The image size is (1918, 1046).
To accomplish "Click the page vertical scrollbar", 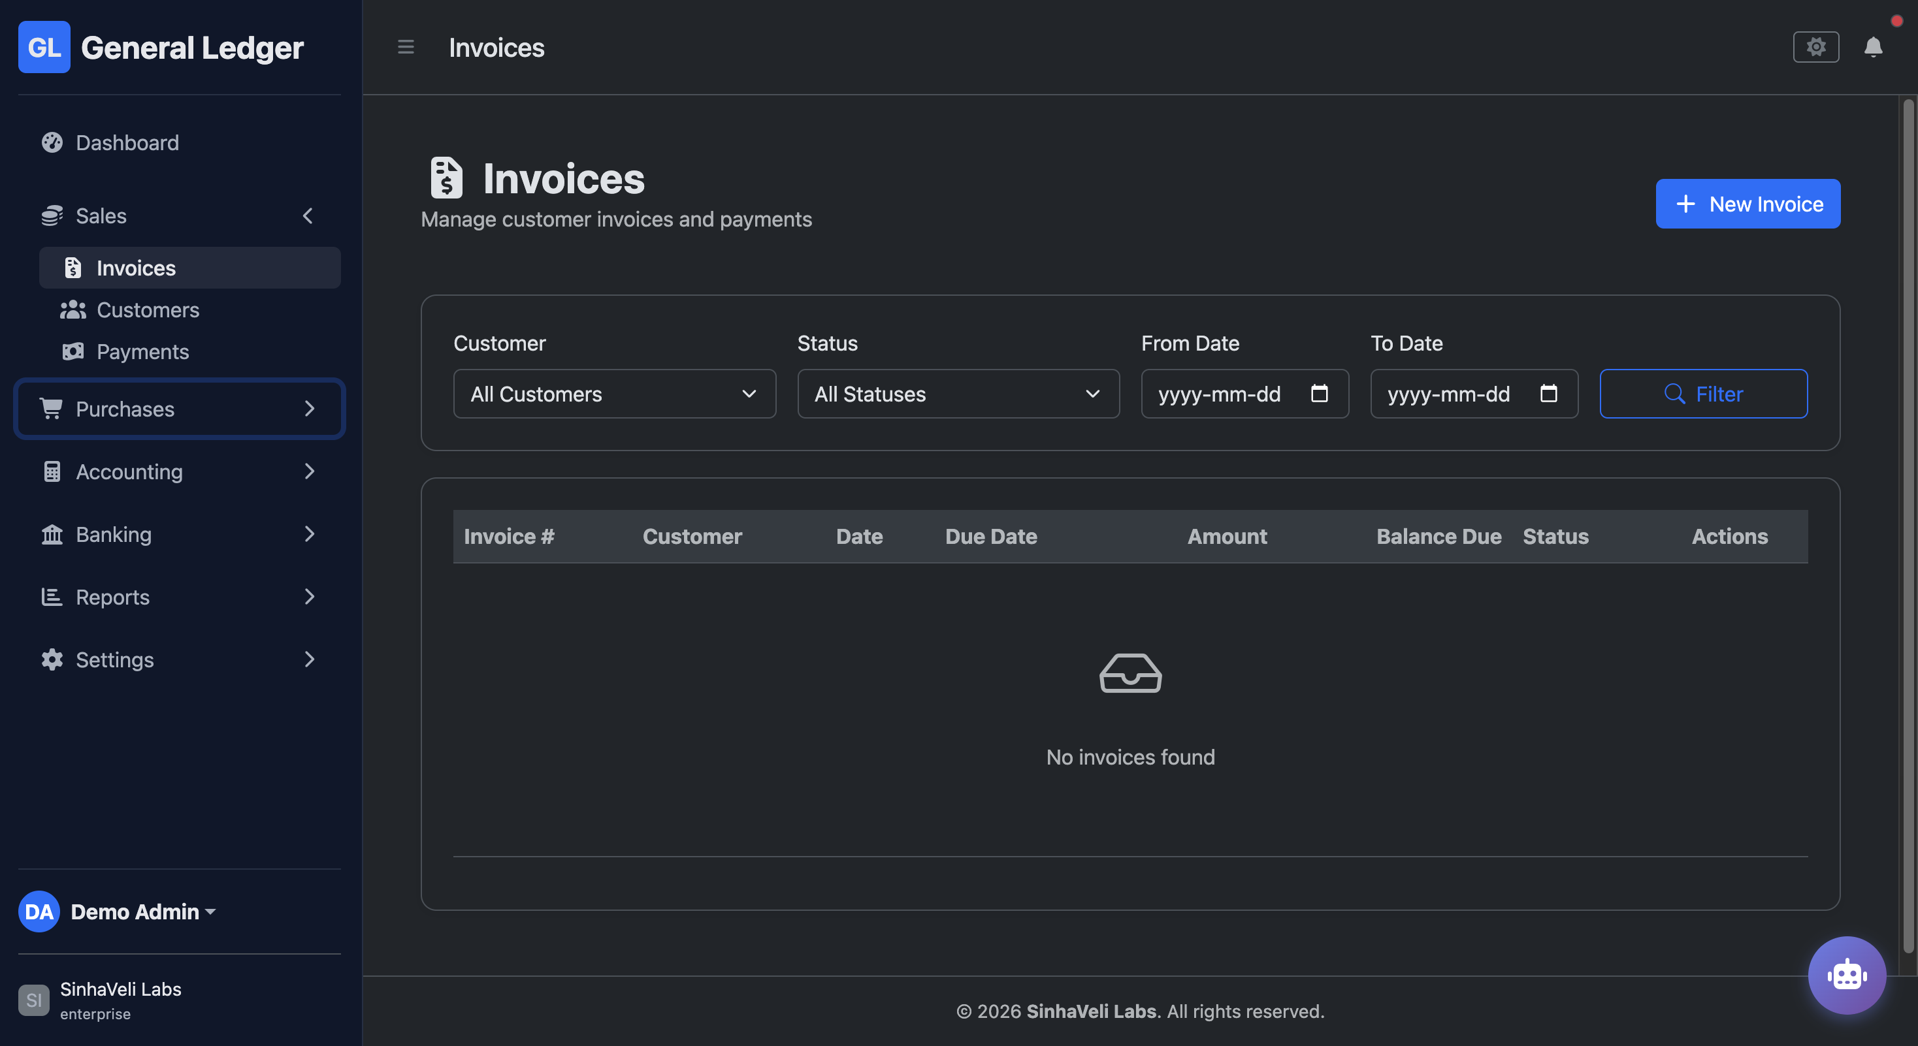I will (1908, 525).
